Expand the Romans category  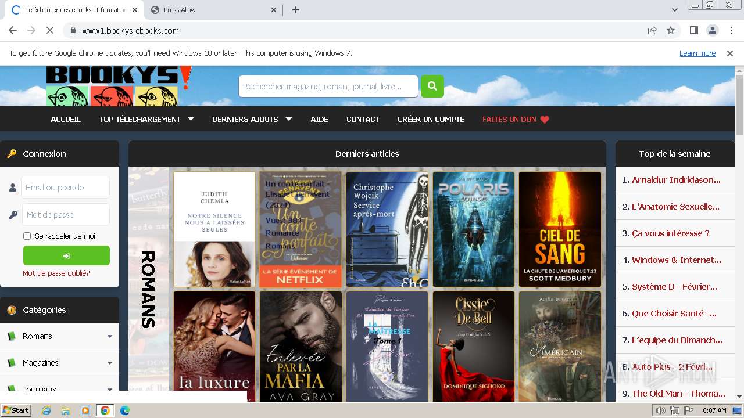coord(59,336)
